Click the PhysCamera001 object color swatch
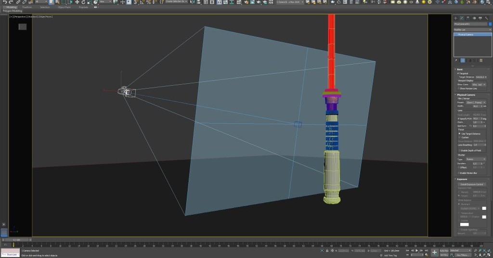 (x=490, y=24)
